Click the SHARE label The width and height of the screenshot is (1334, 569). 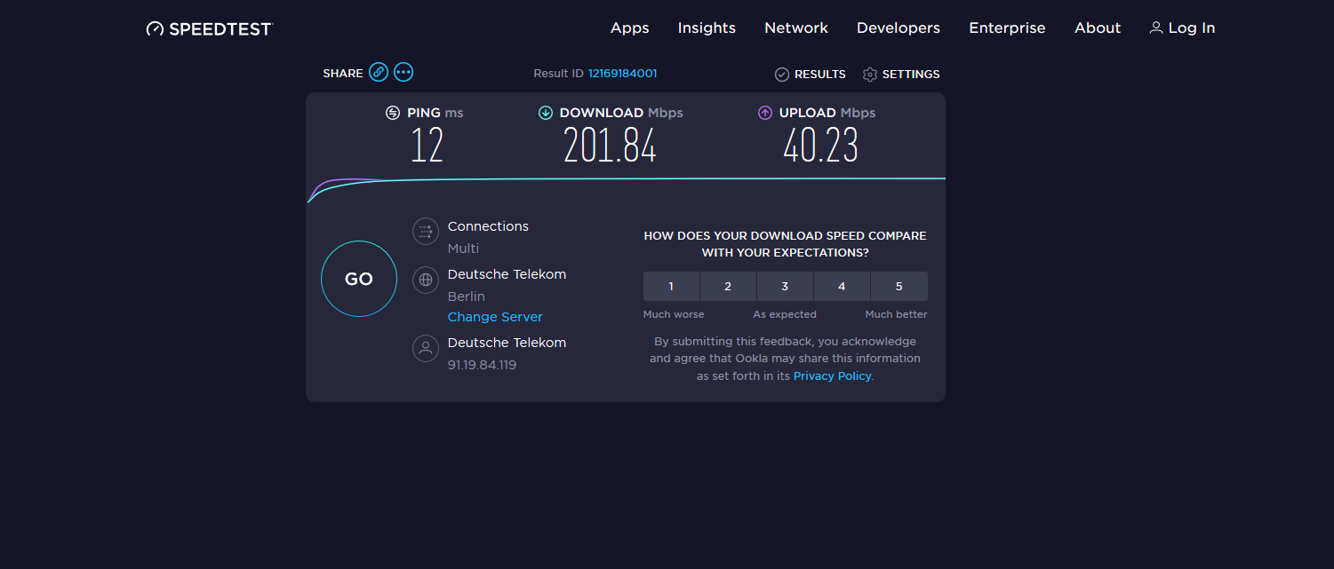343,74
